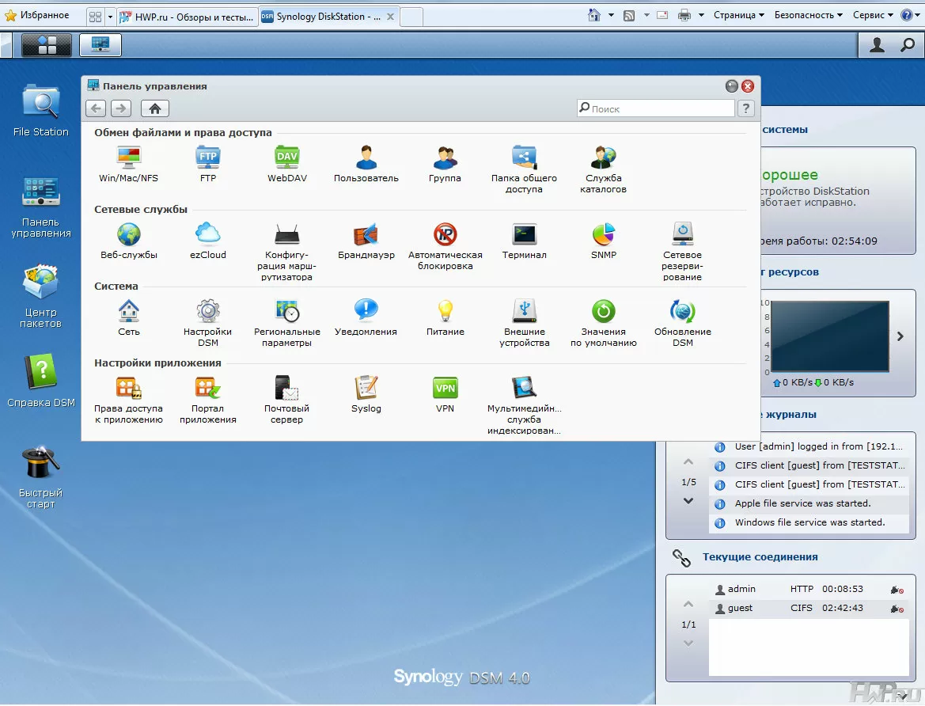Open the FTP settings icon
This screenshot has width=925, height=706.
click(x=207, y=164)
